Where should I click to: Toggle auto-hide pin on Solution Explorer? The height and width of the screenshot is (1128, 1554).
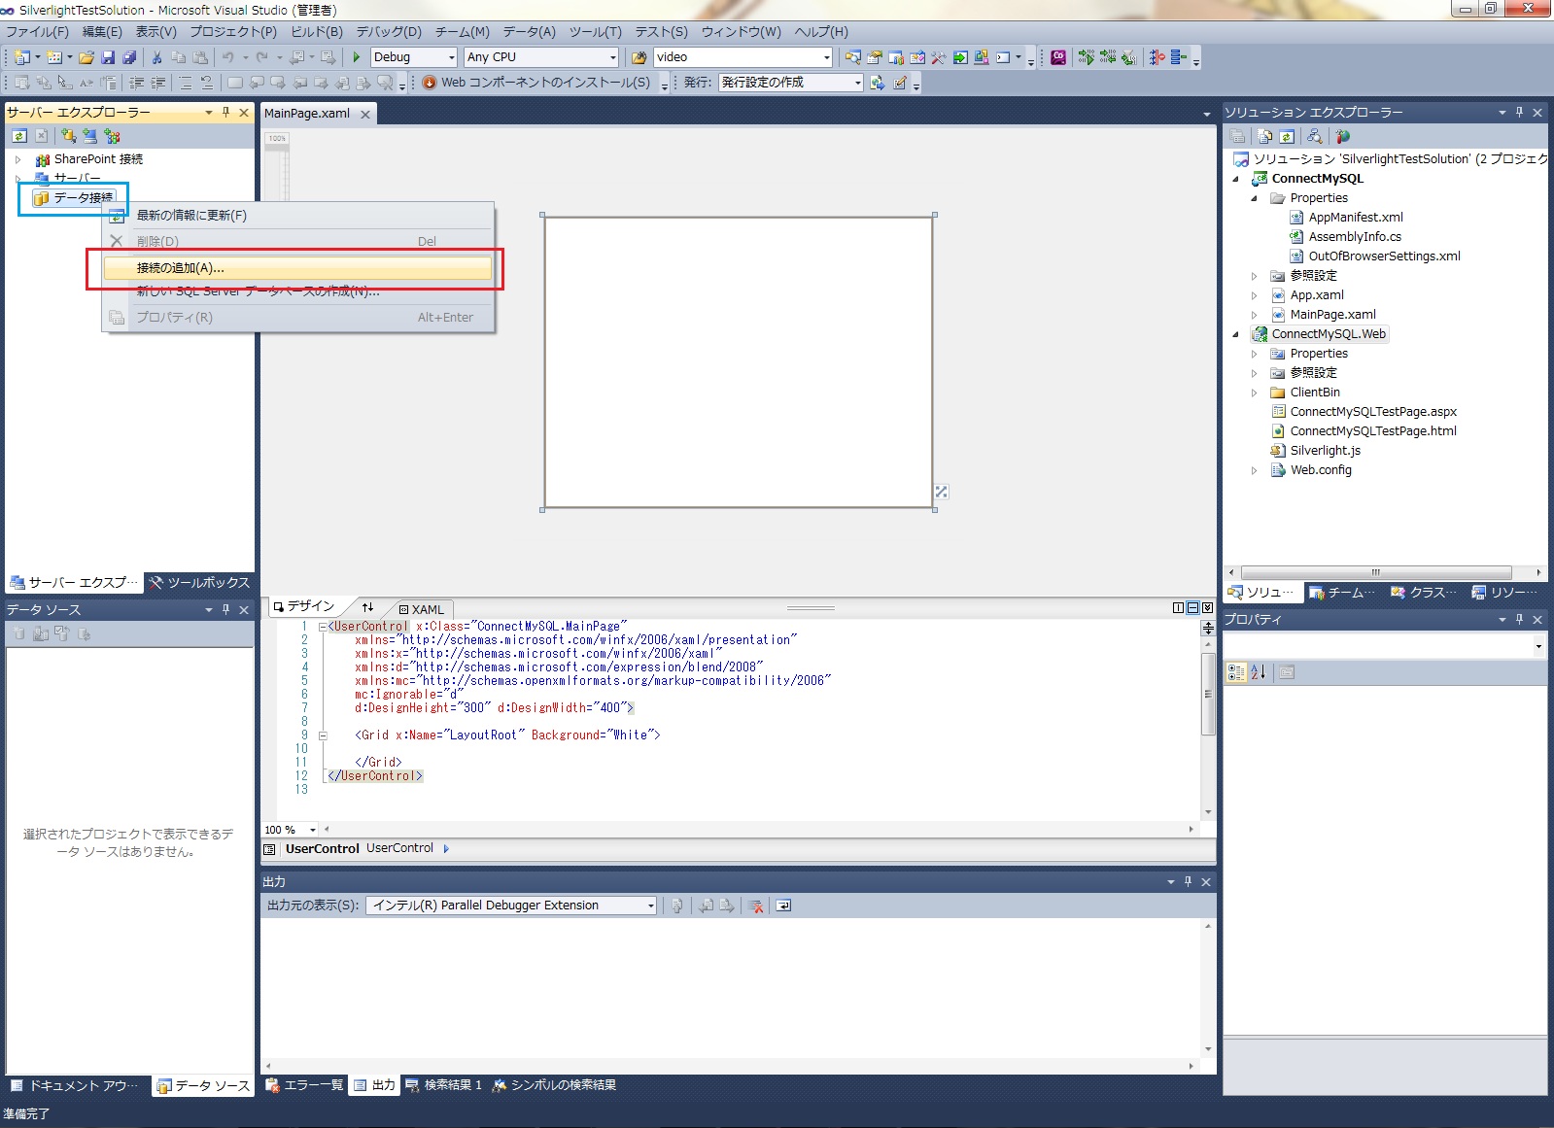[1519, 113]
